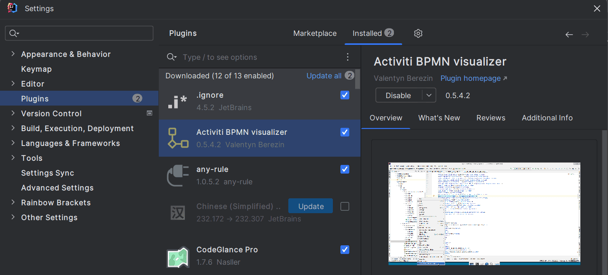
Task: Select the .ignore plugin name
Action: click(210, 95)
